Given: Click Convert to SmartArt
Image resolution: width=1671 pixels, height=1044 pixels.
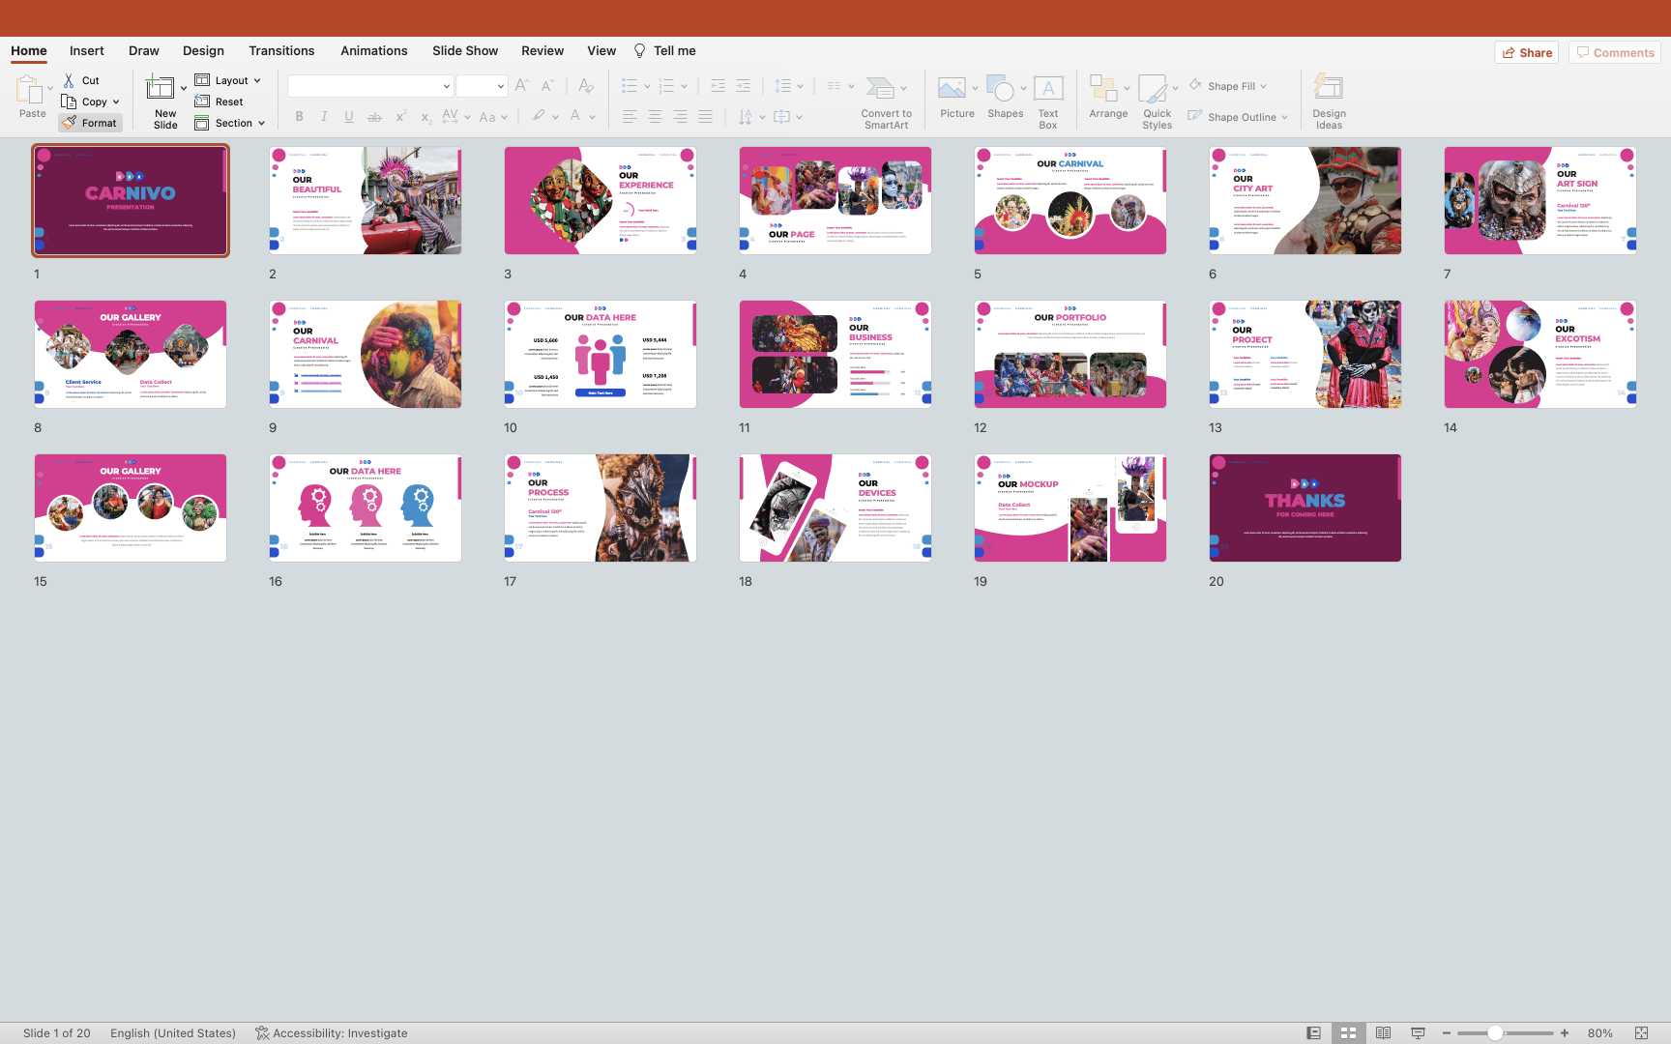Looking at the screenshot, I should [881, 89].
